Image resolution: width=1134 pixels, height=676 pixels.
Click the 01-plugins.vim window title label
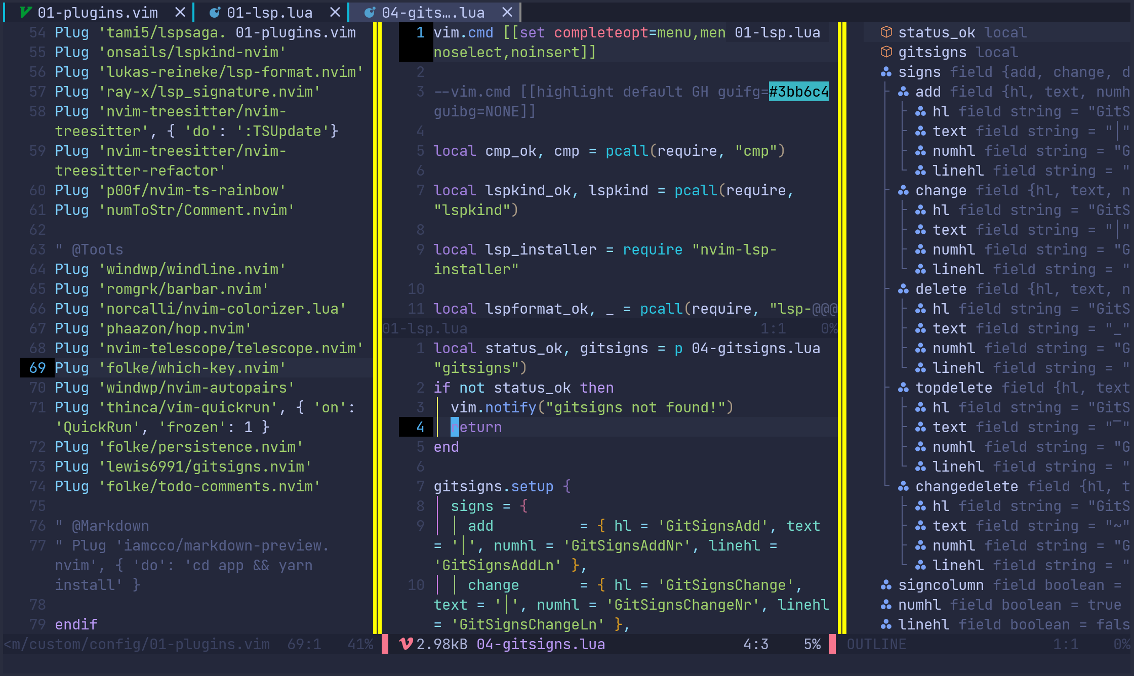click(296, 32)
